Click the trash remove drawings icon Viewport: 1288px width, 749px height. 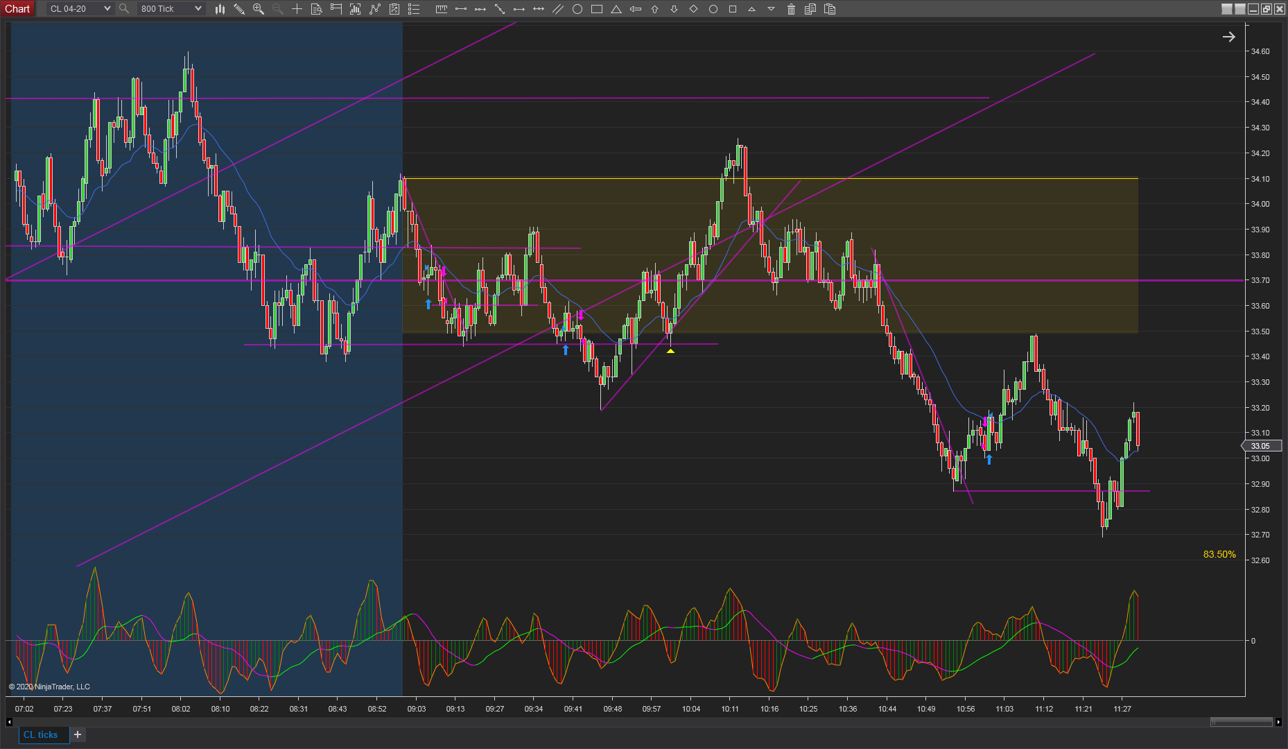(791, 9)
